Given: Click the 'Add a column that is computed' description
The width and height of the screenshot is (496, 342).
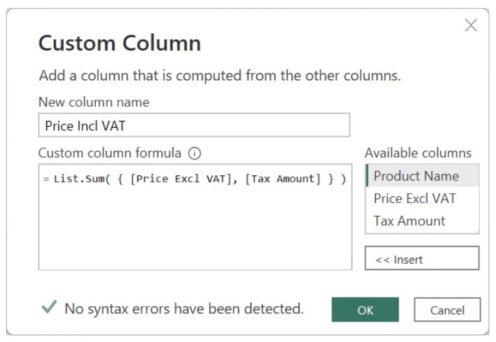Looking at the screenshot, I should pos(220,76).
